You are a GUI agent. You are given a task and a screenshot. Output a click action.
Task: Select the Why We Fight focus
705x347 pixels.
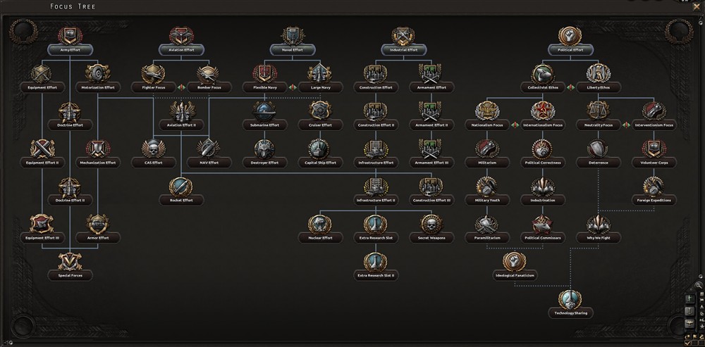(x=599, y=224)
